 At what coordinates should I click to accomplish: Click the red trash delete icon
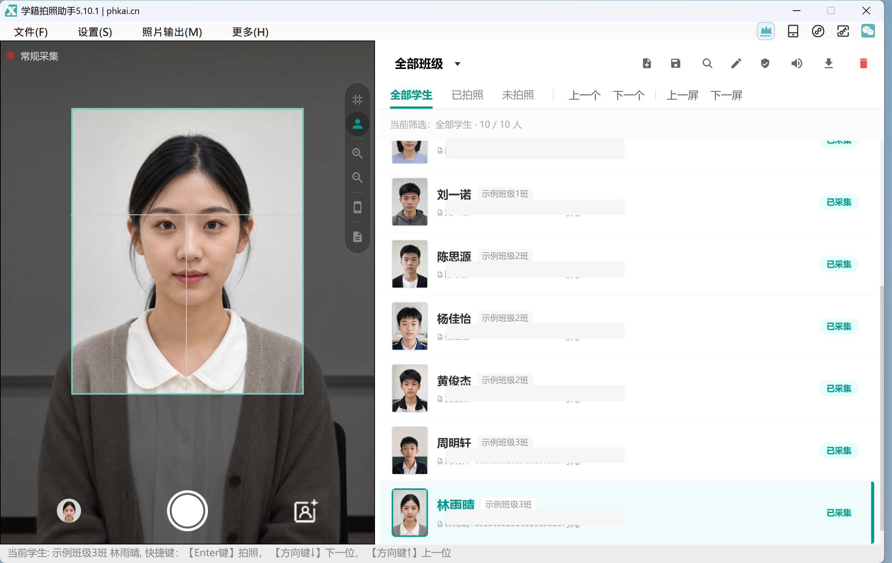click(863, 63)
